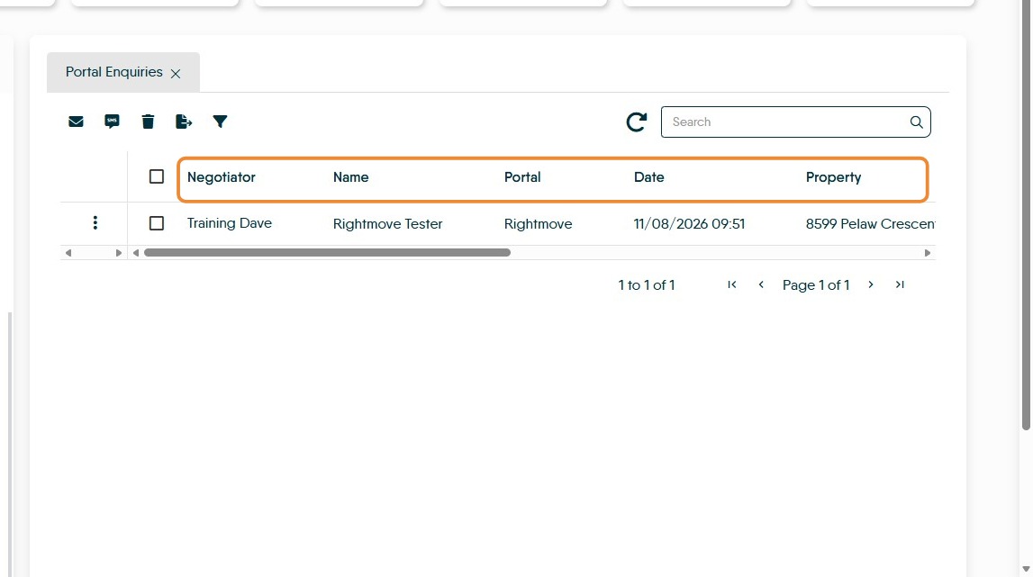Open three-dot menu for Training Dave row
Viewport: 1033px width, 577px height.
coord(95,222)
